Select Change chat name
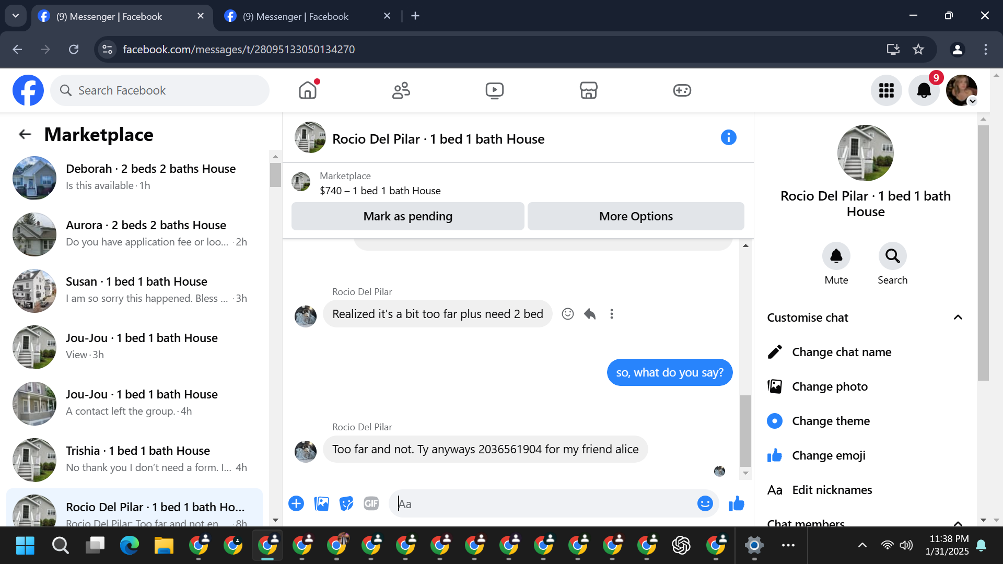Viewport: 1003px width, 564px height. [x=866, y=352]
